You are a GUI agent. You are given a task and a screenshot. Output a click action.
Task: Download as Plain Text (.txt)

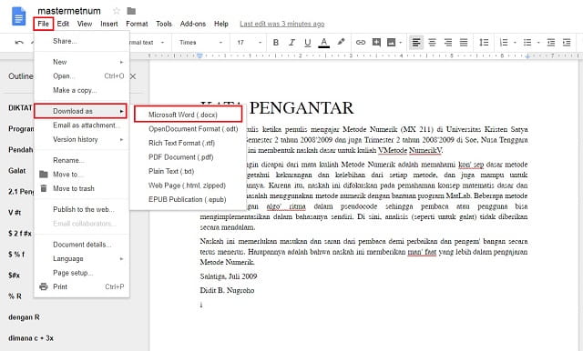coord(189,171)
